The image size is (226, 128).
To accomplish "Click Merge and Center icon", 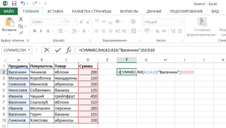I will [134, 31].
